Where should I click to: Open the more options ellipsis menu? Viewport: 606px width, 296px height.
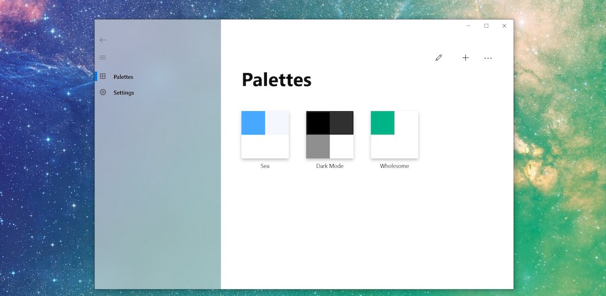coord(488,58)
